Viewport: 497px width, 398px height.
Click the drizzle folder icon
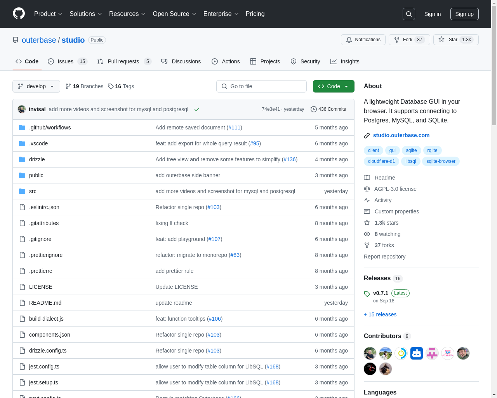coord(22,159)
